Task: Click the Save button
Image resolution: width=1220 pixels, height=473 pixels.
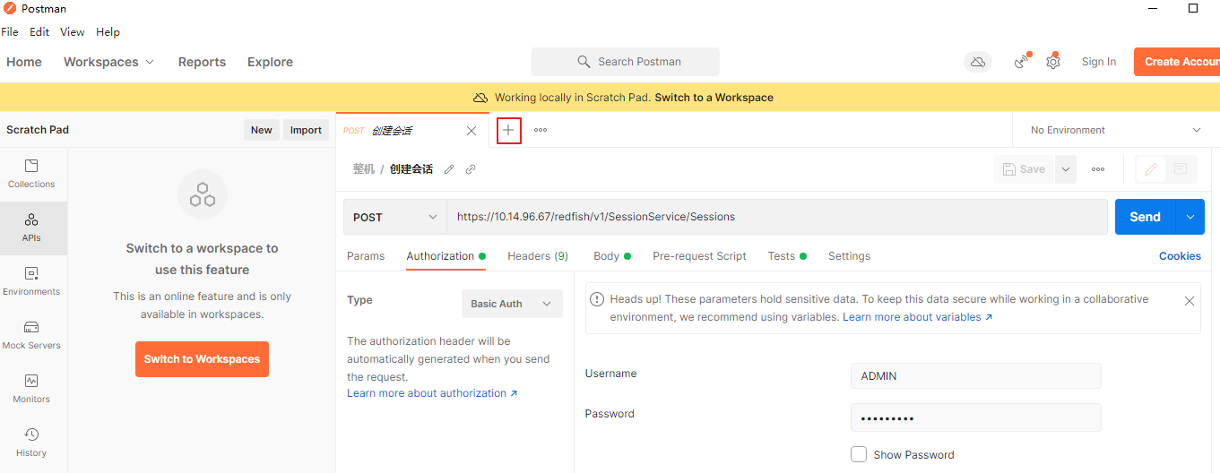Action: [1024, 169]
